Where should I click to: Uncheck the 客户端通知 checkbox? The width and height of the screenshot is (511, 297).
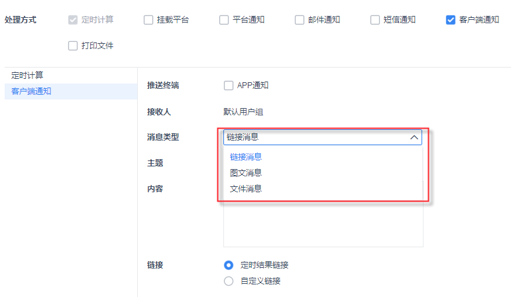point(451,20)
